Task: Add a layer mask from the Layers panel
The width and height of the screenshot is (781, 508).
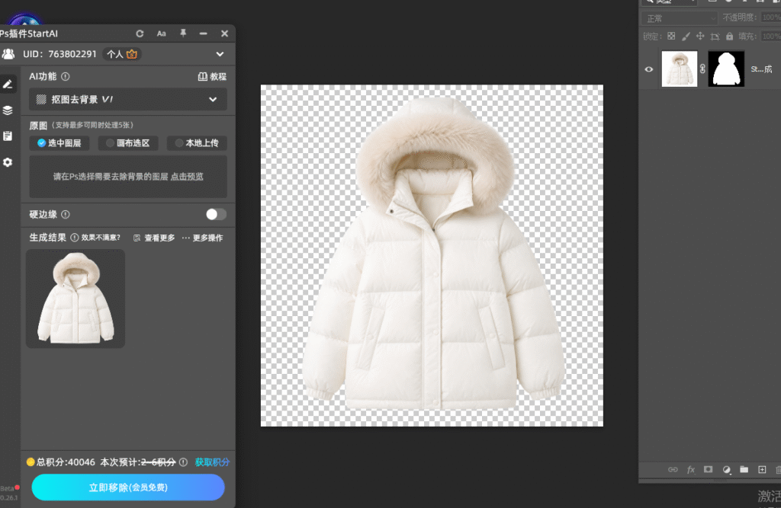Action: 708,469
